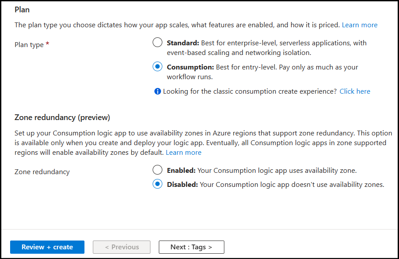
Task: Click the 'Consumption:' option description text
Action: point(262,72)
